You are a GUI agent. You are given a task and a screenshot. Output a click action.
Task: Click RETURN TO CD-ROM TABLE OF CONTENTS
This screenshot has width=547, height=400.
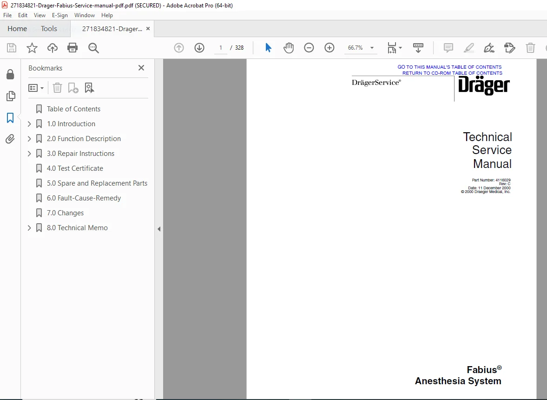tap(452, 73)
